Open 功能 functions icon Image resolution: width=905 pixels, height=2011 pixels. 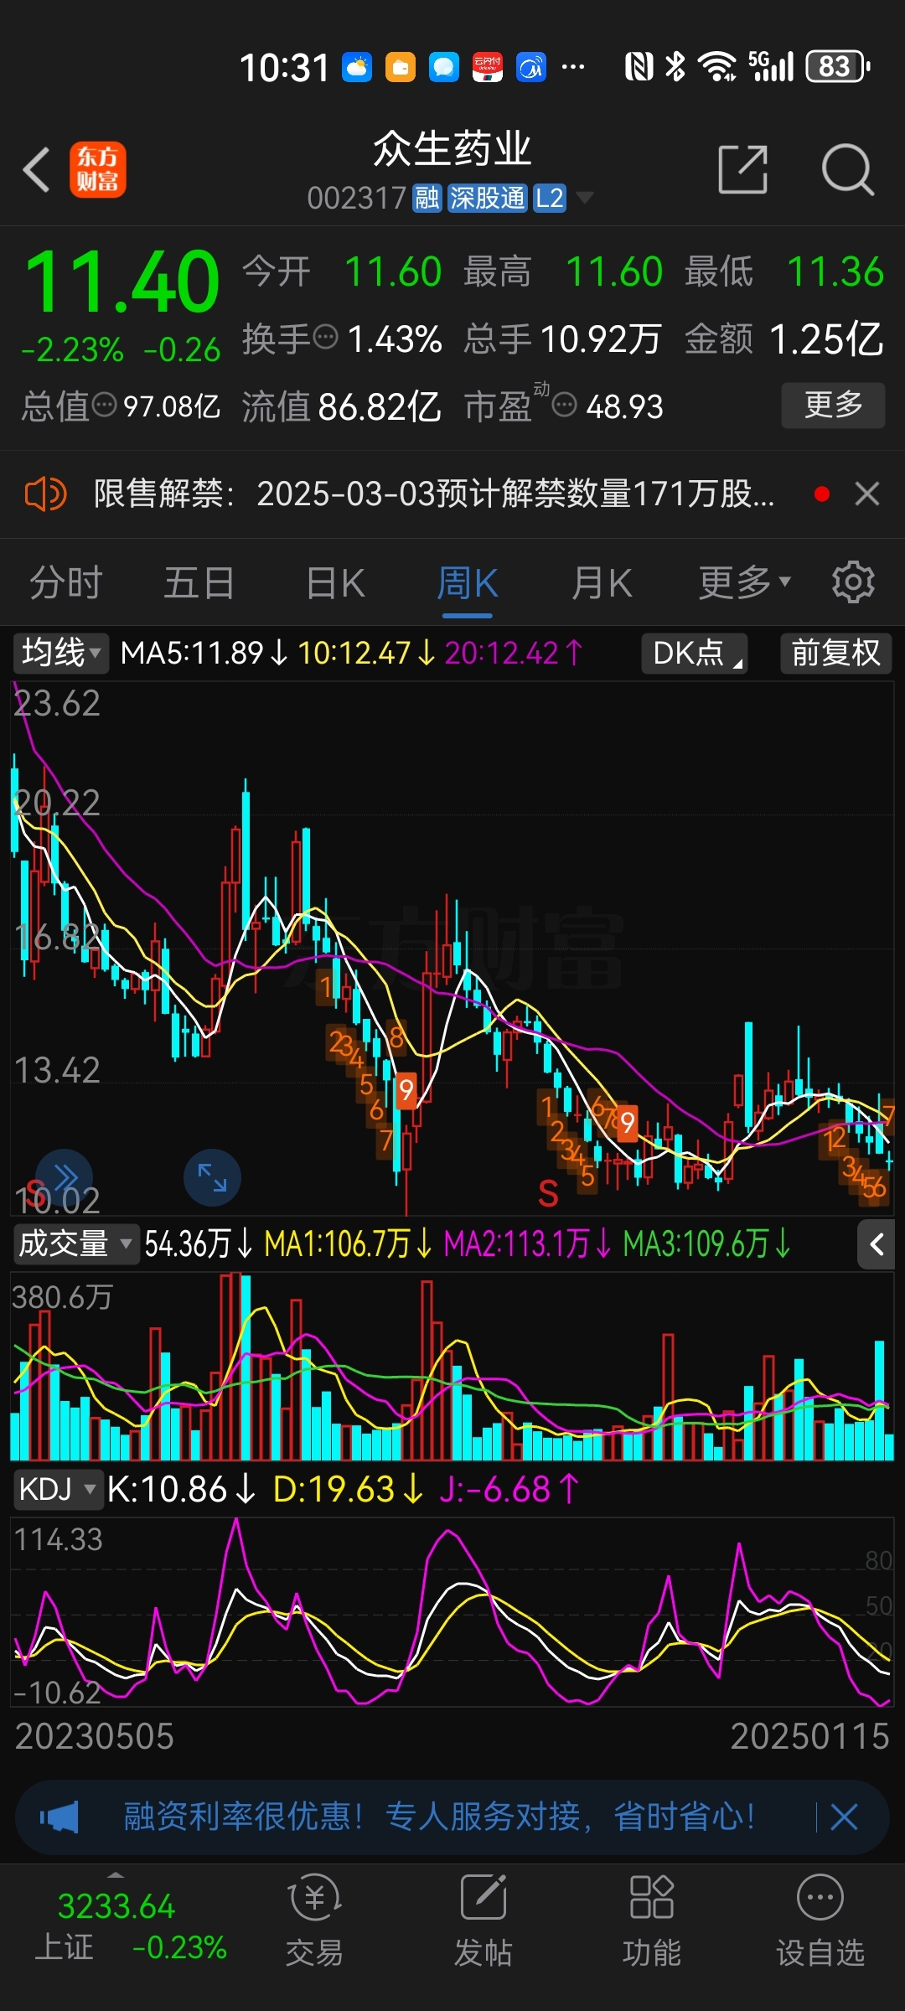point(651,1922)
